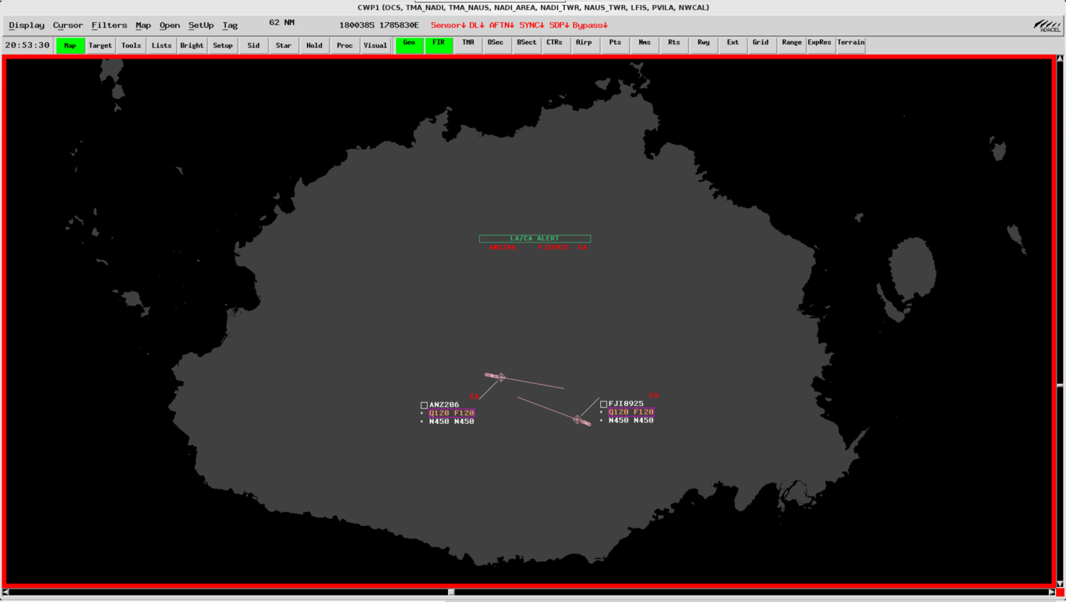Open the Map menu in menu bar
The height and width of the screenshot is (602, 1066).
143,25
